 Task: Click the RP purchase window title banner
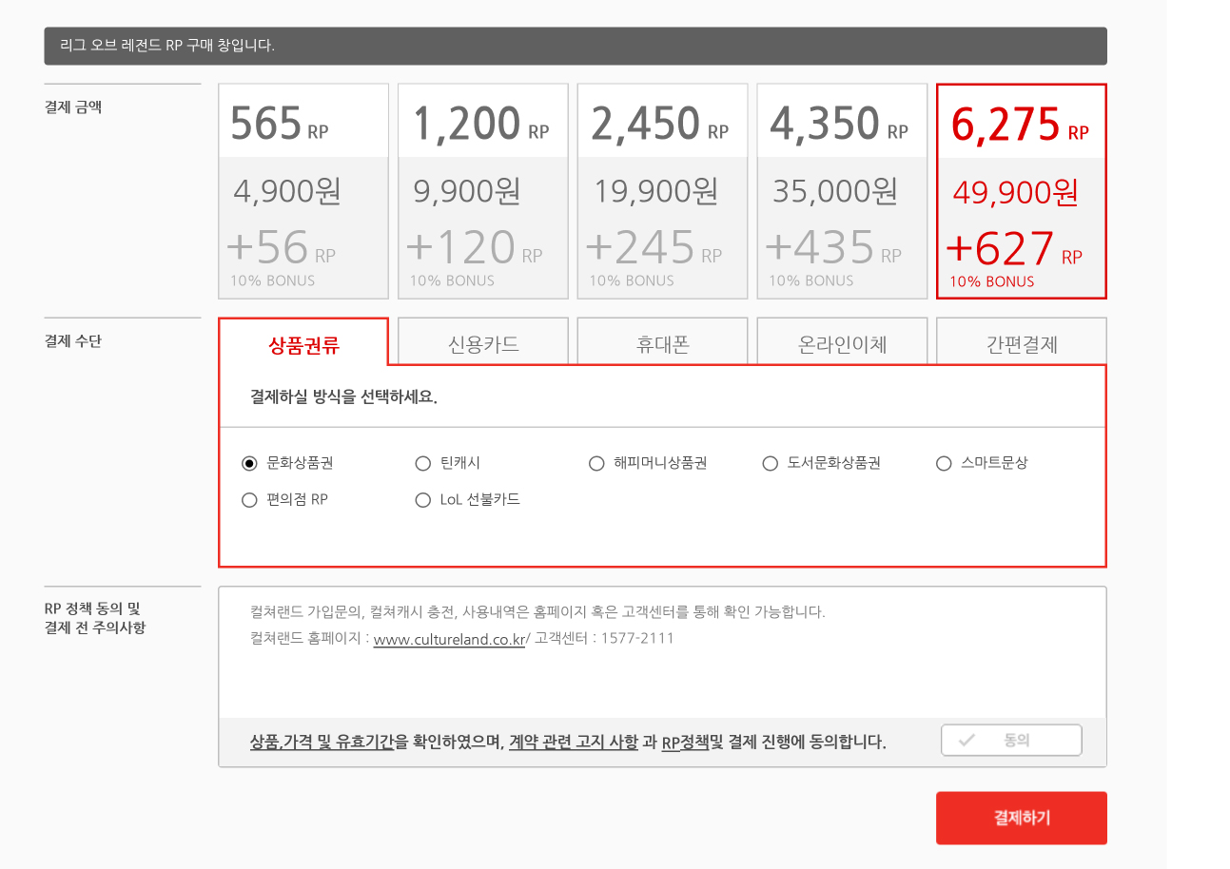coord(576,46)
